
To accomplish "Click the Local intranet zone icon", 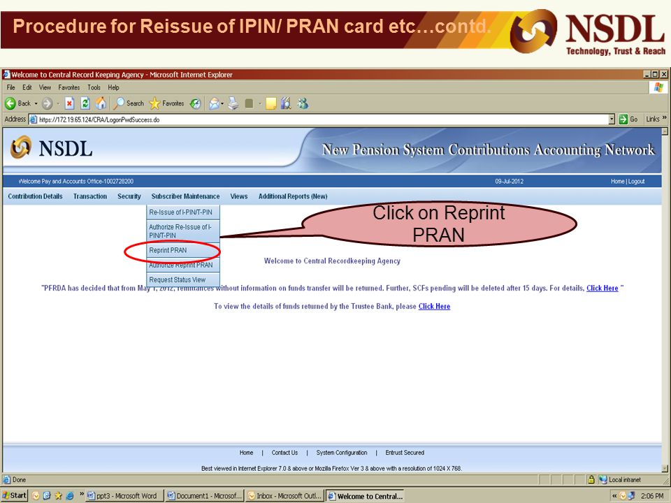I will click(x=603, y=479).
